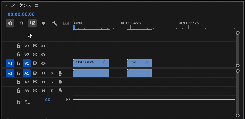This screenshot has height=119, width=245.
Task: Click top handle of audio tracks scrollbar
Action: 238,71
